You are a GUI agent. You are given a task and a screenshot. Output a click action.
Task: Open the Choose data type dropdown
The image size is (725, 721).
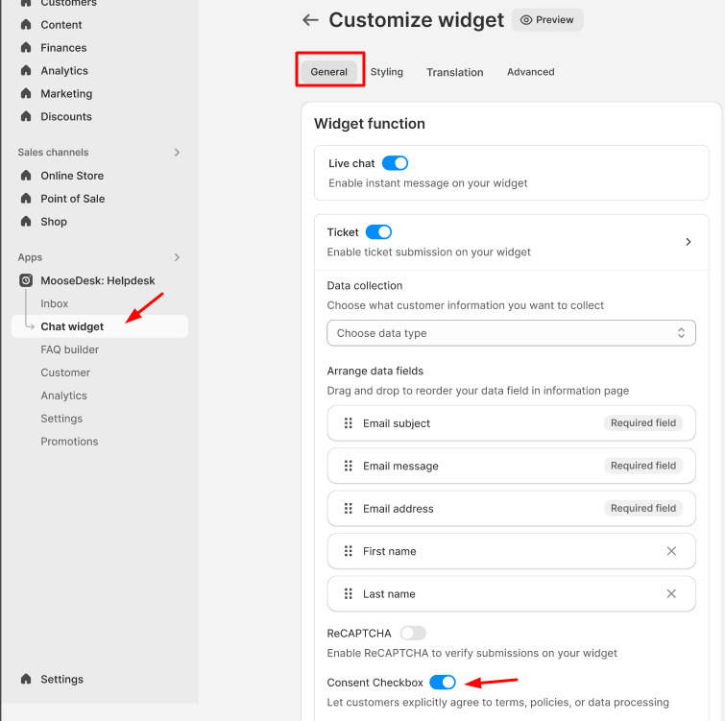point(511,333)
